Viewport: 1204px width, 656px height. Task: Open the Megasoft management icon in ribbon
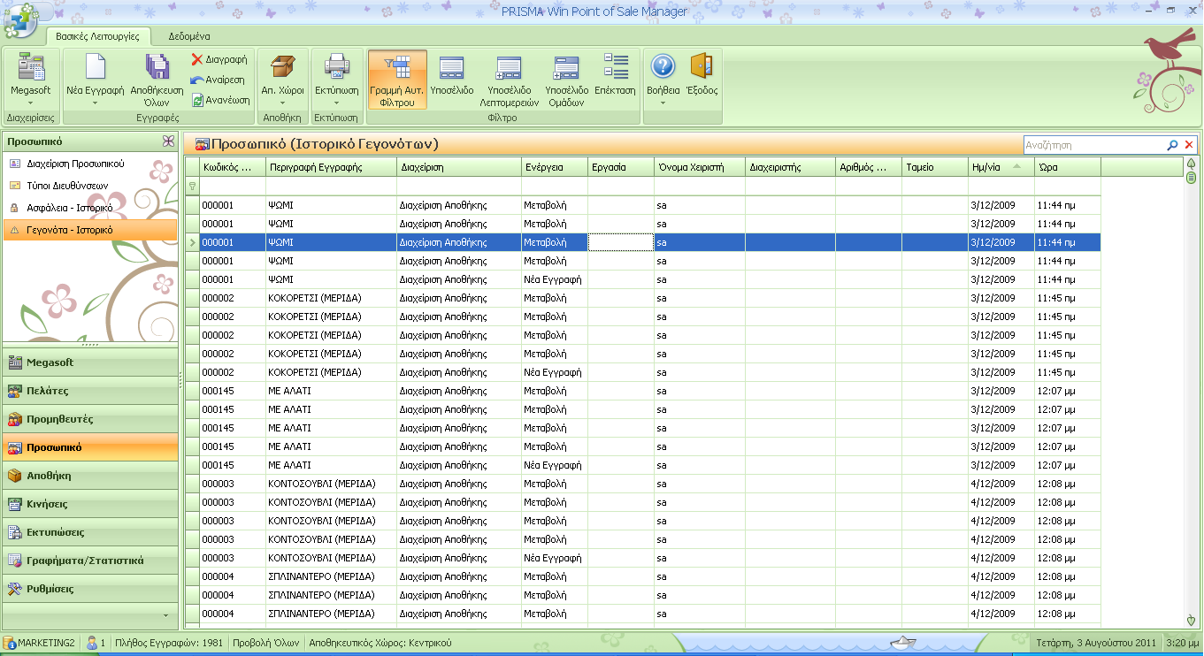(x=30, y=68)
